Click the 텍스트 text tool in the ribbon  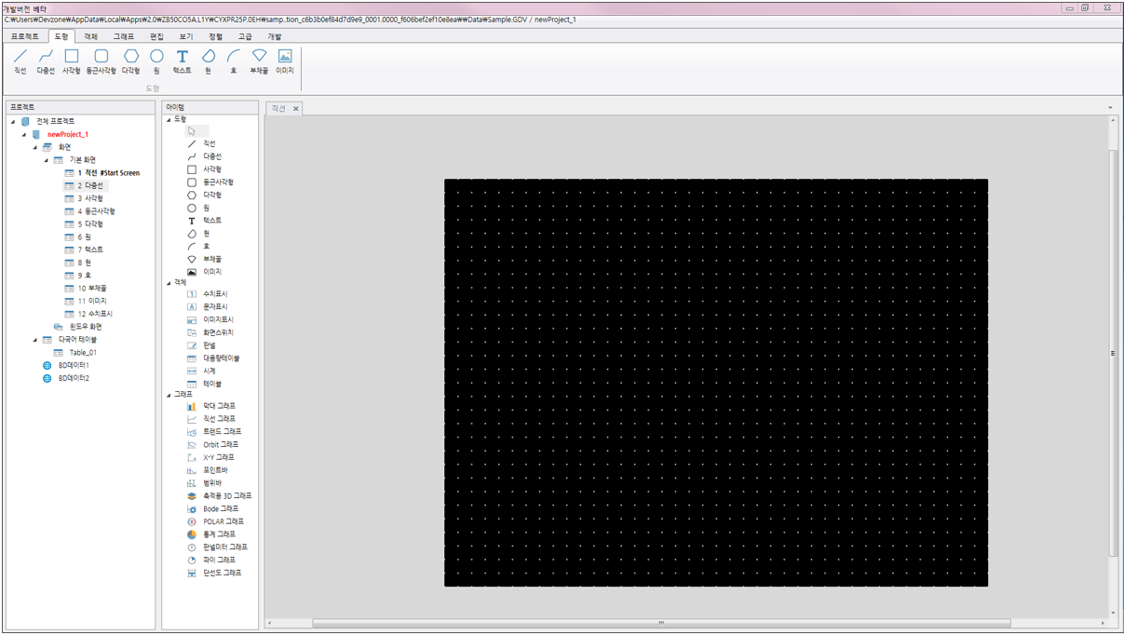click(x=183, y=61)
